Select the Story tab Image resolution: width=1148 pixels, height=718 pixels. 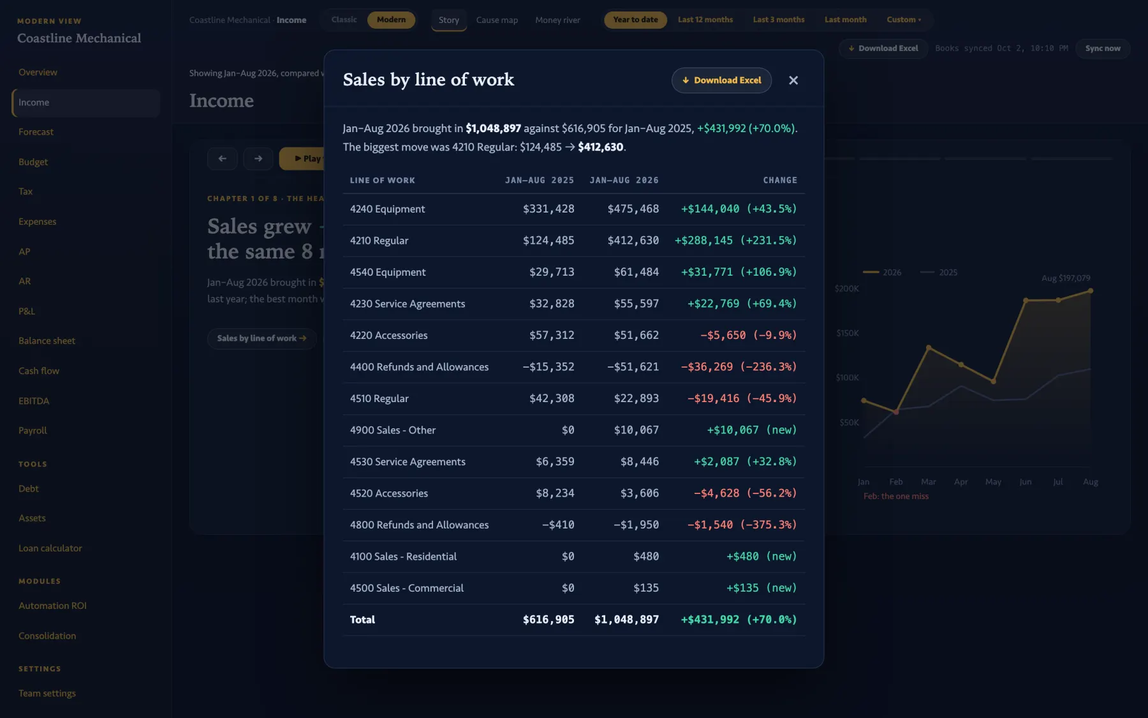tap(449, 20)
